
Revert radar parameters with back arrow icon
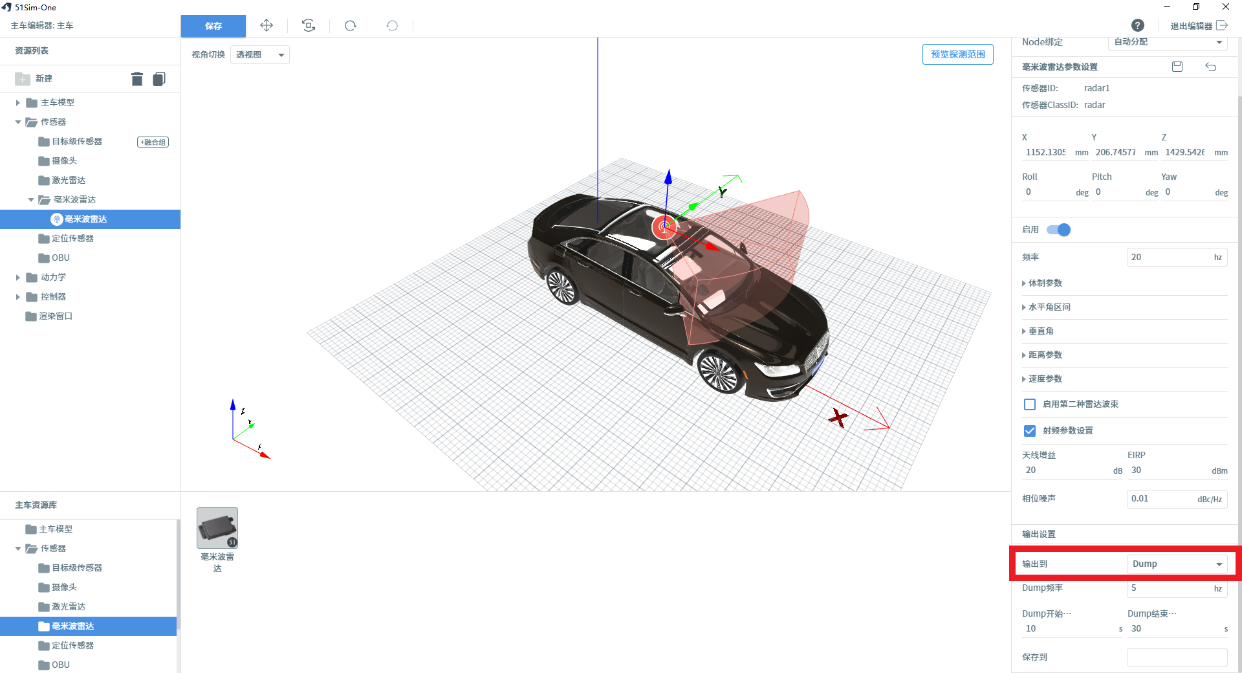[1211, 67]
